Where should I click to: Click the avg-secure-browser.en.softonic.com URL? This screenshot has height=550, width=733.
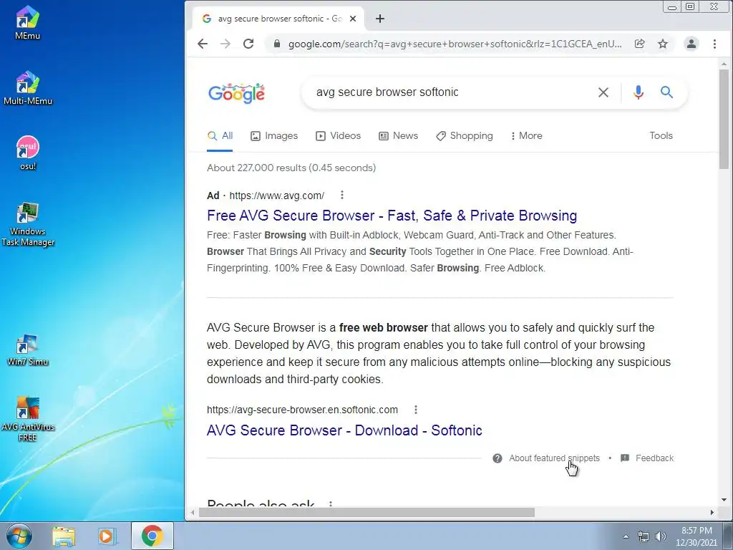(x=303, y=410)
